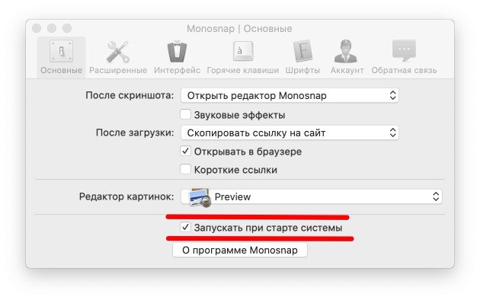Image resolution: width=480 pixels, height=300 pixels.
Task: Open Шрифты font book icon
Action: pos(302,51)
